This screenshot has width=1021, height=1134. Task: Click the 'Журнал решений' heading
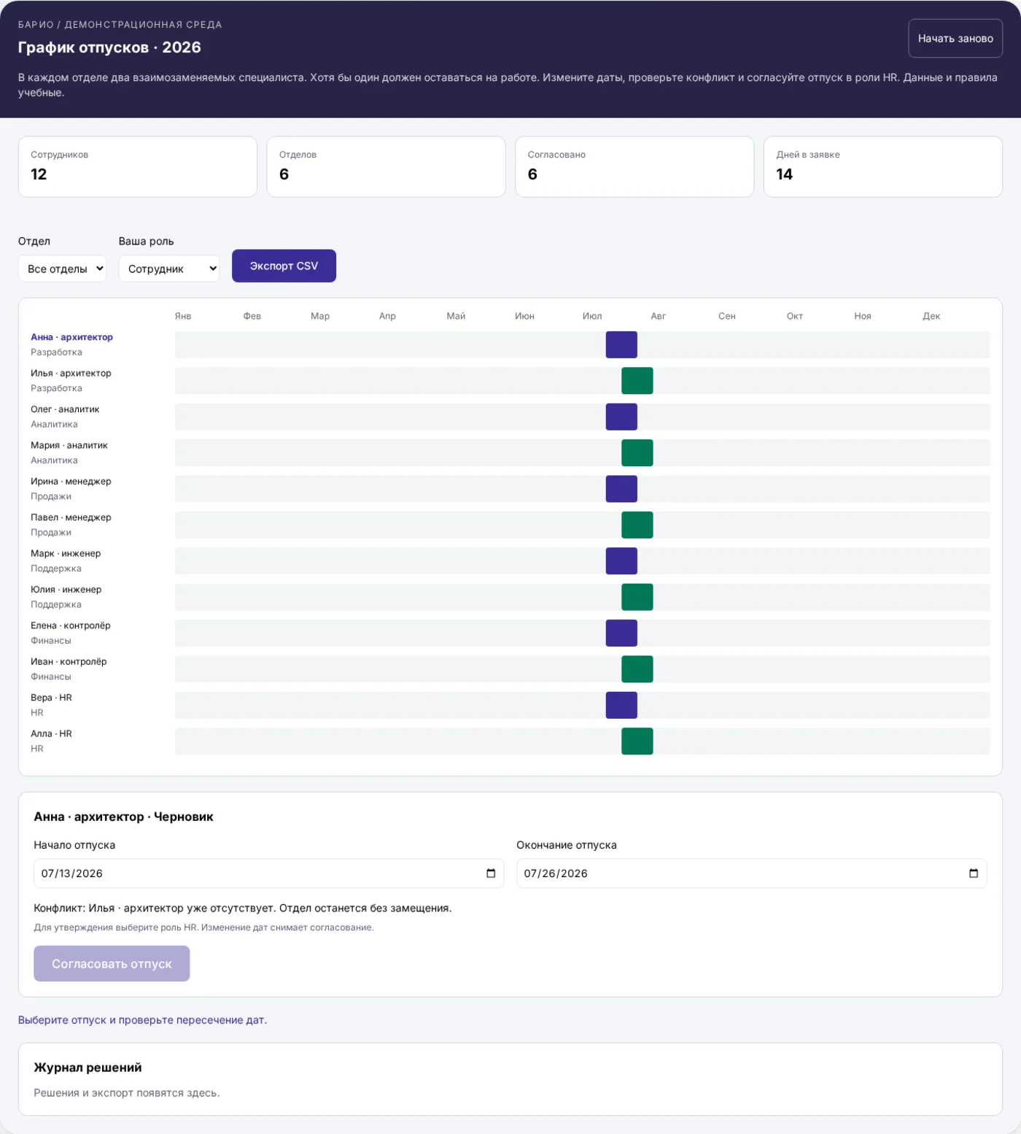[88, 1068]
